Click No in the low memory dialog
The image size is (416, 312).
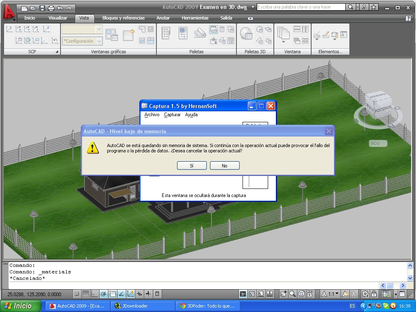point(225,166)
